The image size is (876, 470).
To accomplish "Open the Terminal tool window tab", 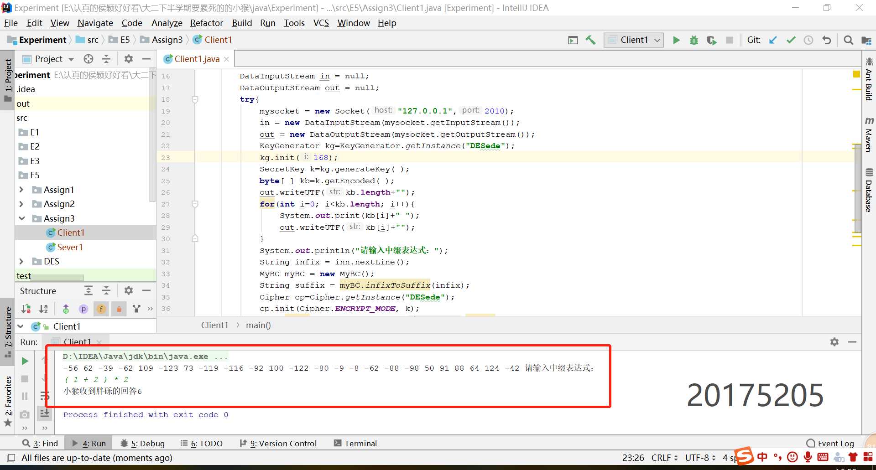I will [x=355, y=443].
